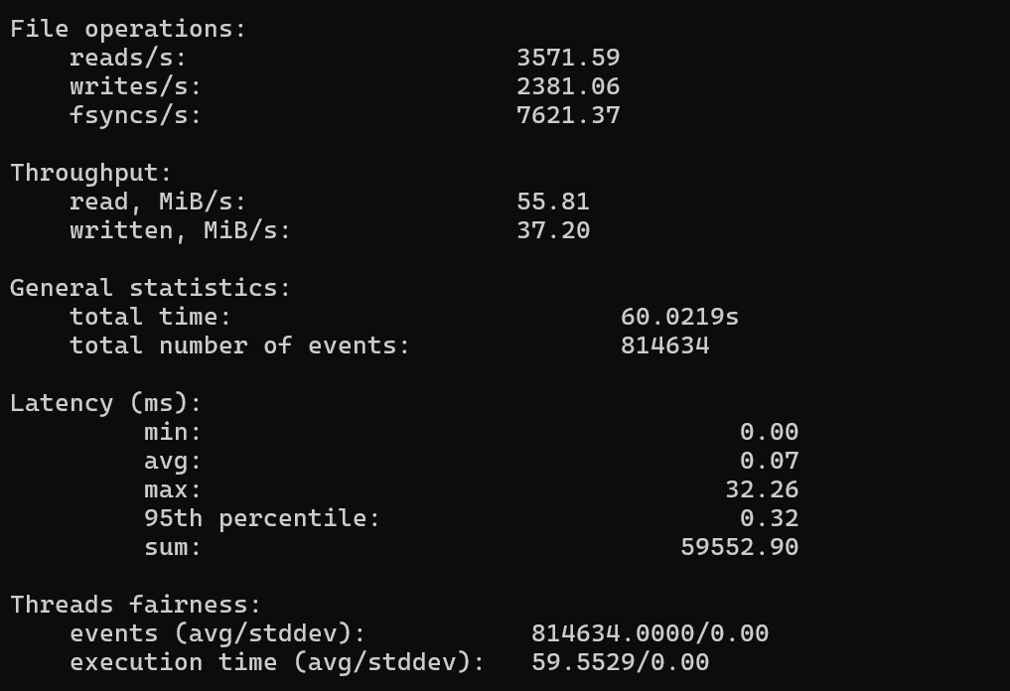Click the 95th percentile value 0.32
The height and width of the screenshot is (691, 1010).
769,518
